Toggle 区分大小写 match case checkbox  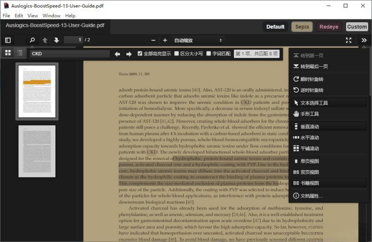click(177, 53)
